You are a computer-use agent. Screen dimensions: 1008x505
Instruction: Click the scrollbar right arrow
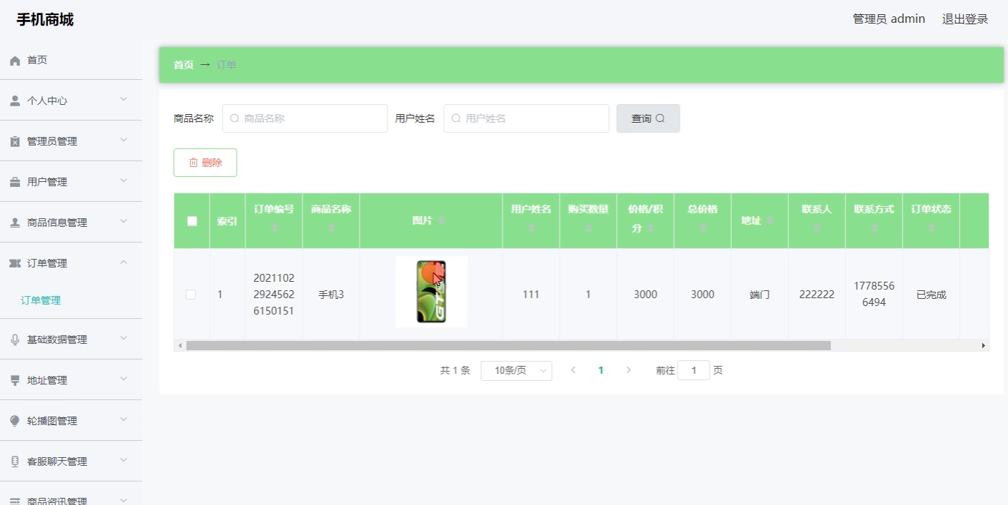[983, 345]
